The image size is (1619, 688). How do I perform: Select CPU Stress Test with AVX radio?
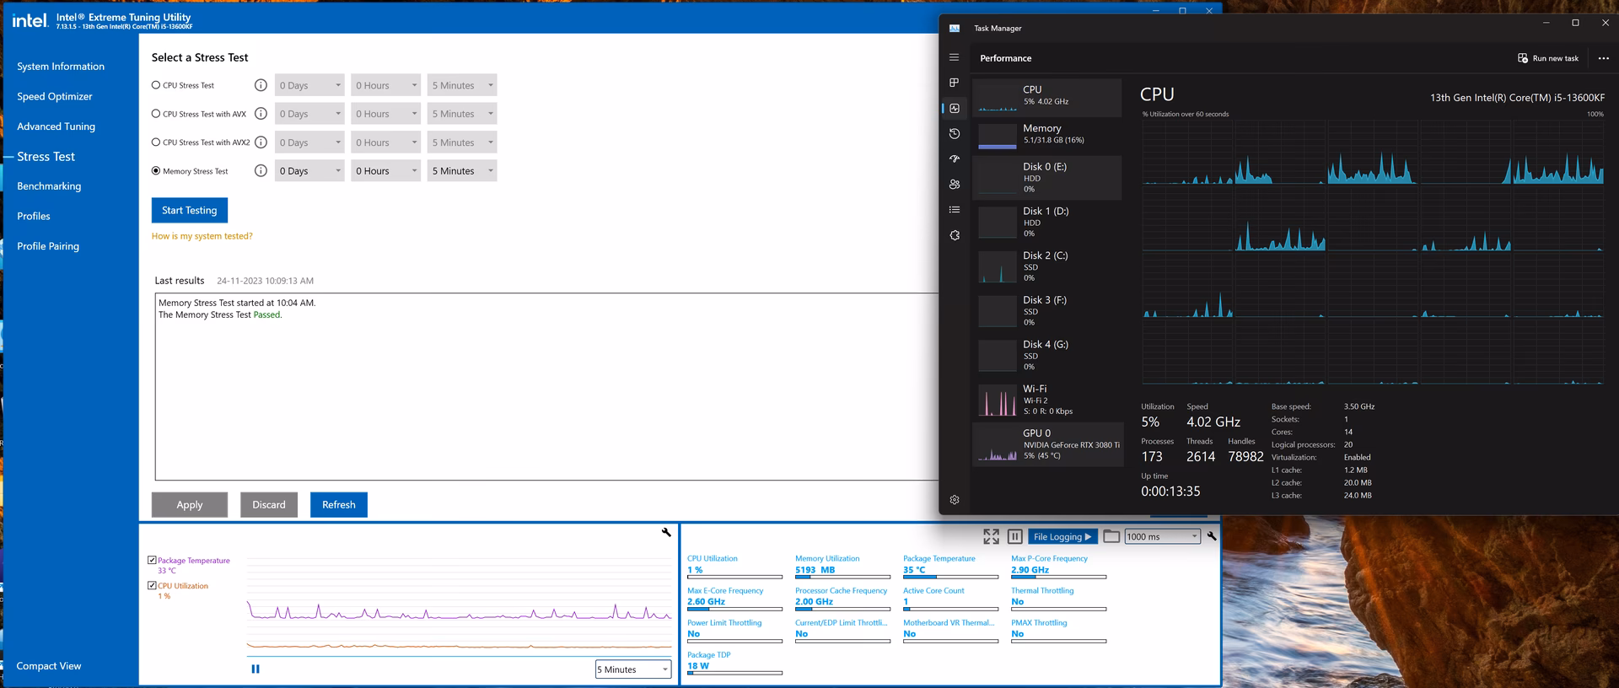click(x=156, y=114)
